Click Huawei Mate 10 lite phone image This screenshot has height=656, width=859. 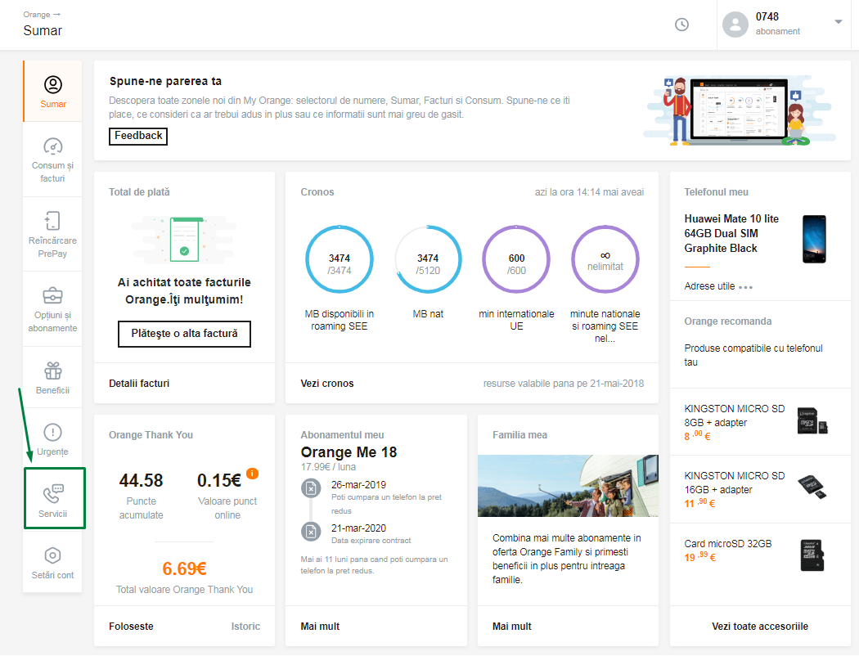tap(814, 240)
